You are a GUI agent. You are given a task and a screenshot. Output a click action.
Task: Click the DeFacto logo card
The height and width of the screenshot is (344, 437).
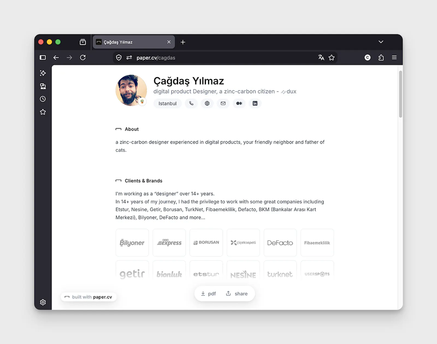[280, 243]
